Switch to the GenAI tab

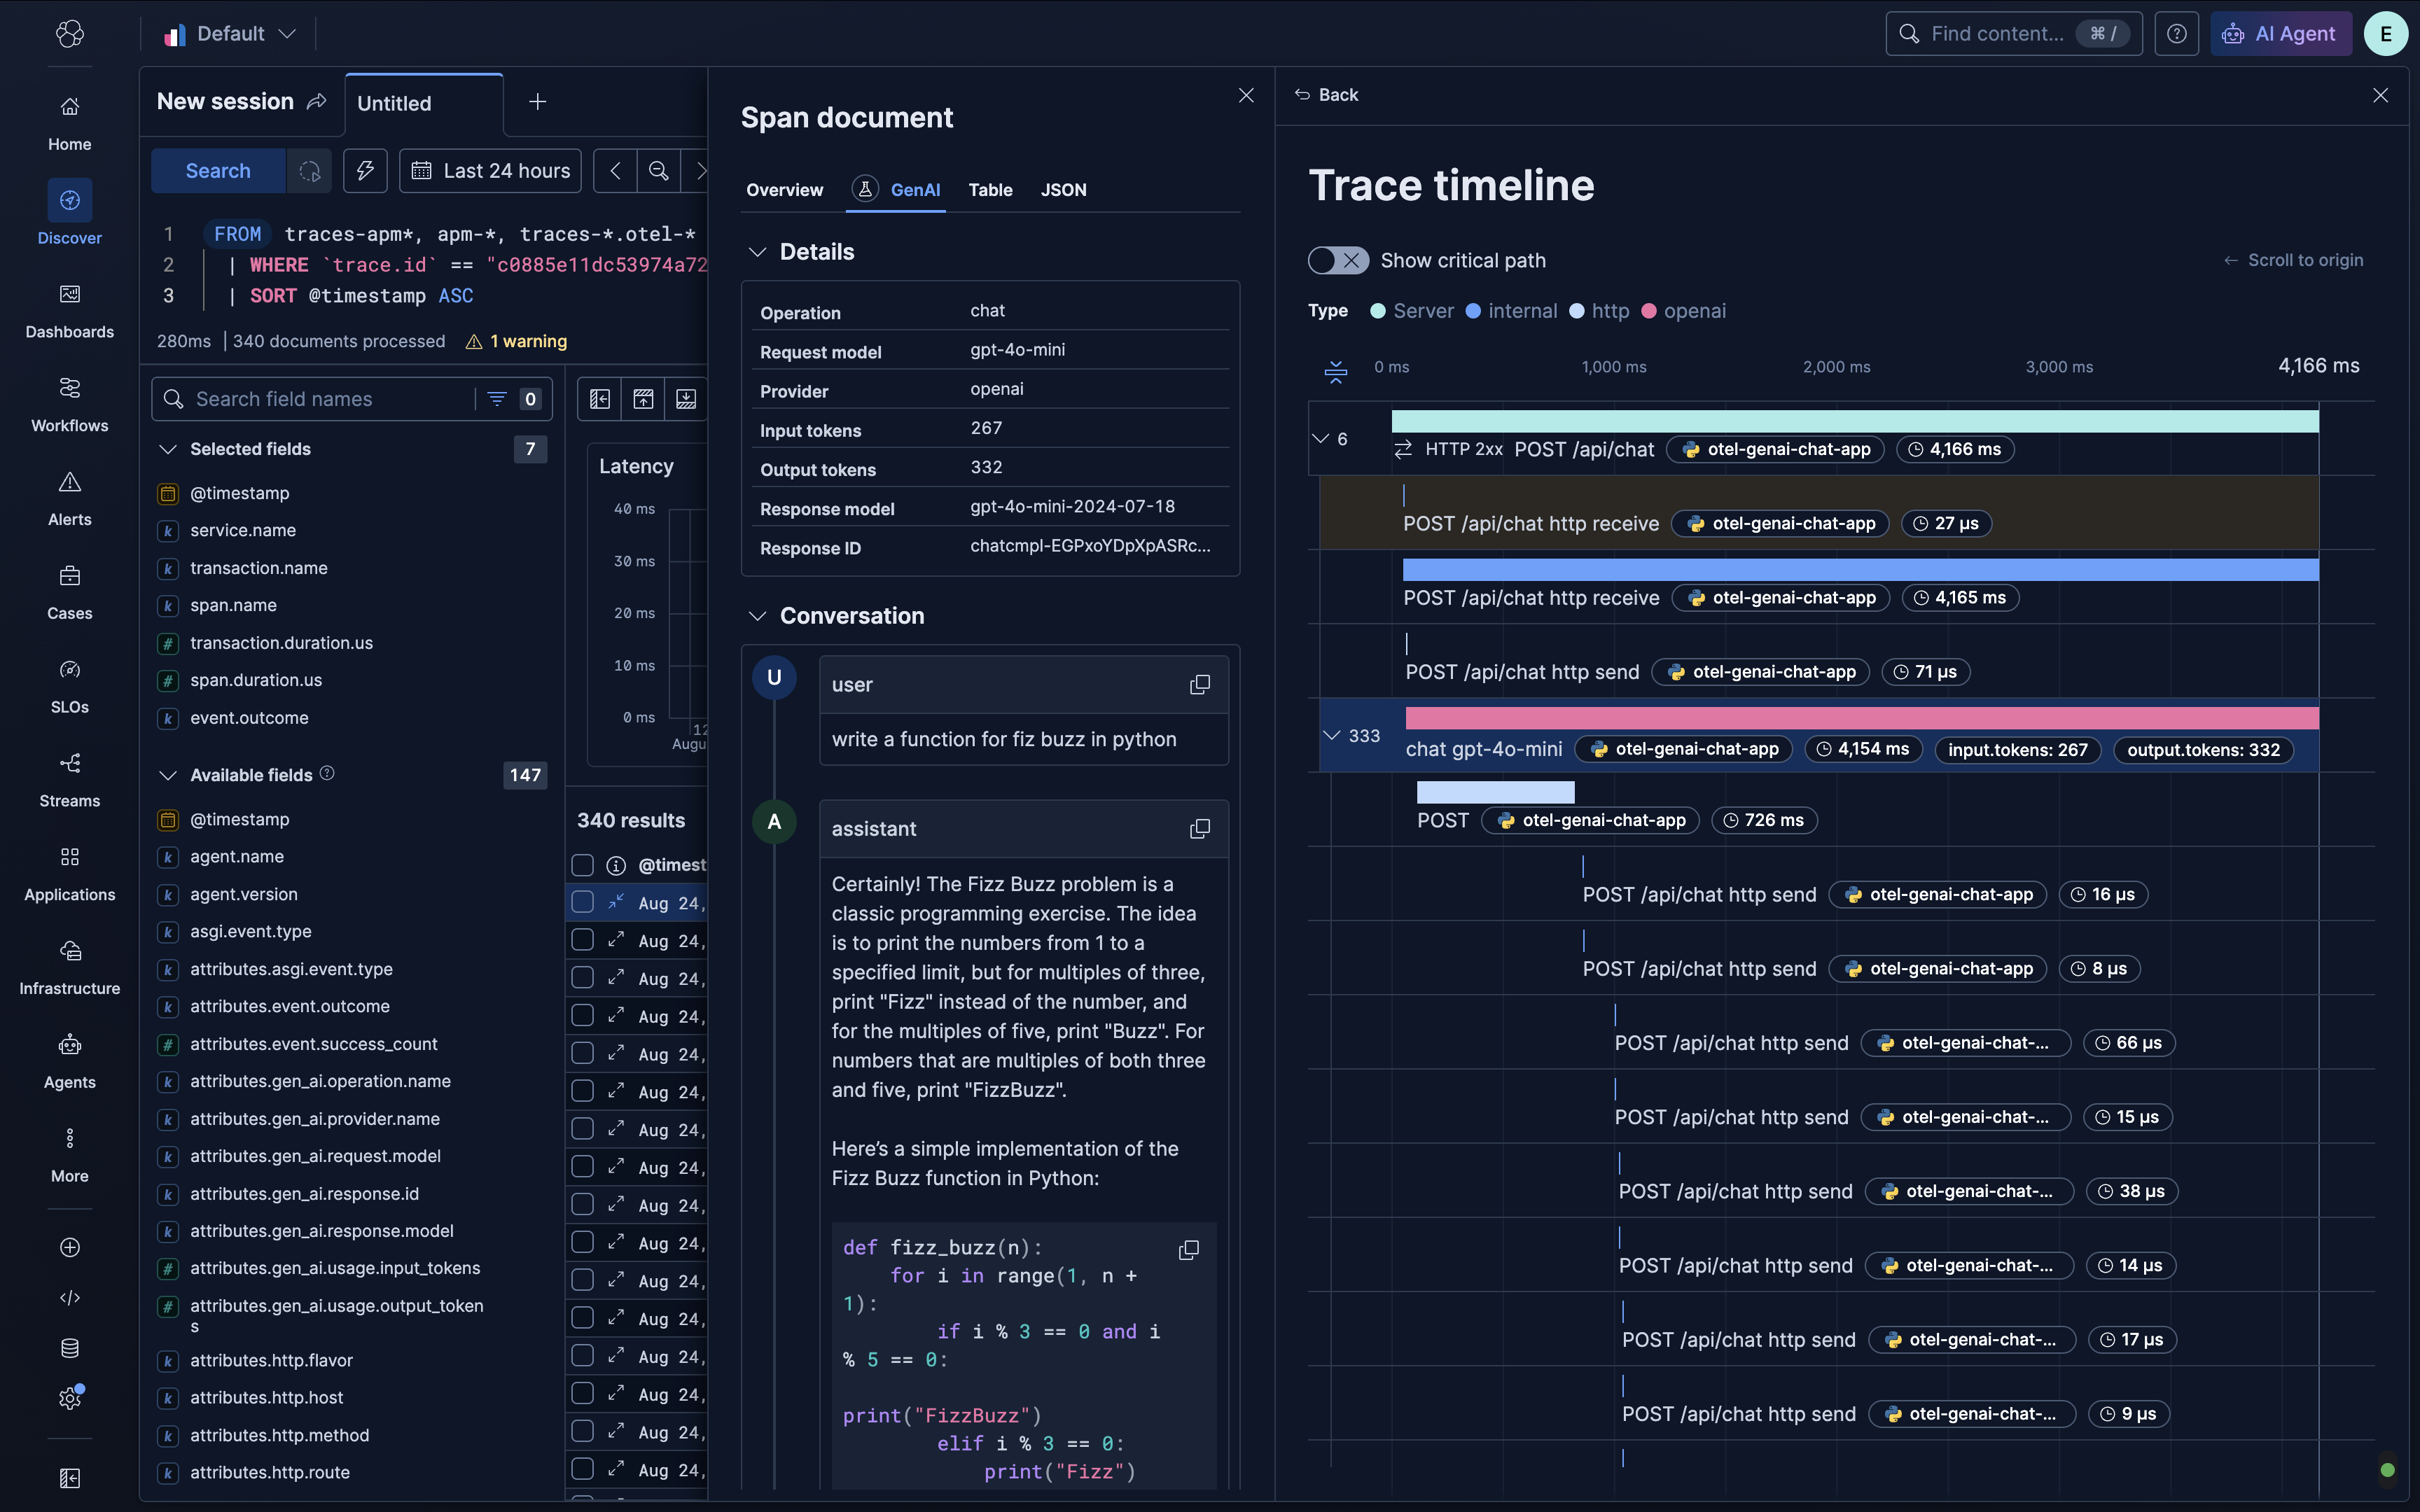coord(896,190)
